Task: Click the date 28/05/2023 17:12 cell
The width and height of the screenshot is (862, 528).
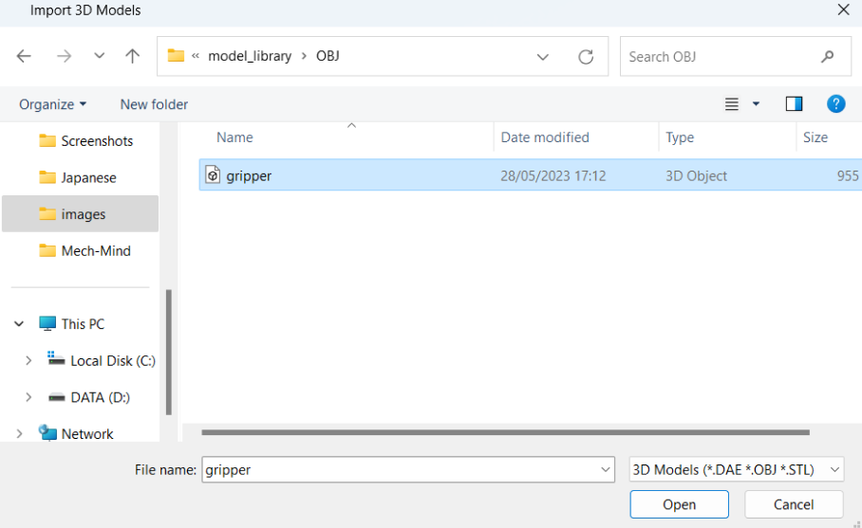Action: [553, 175]
